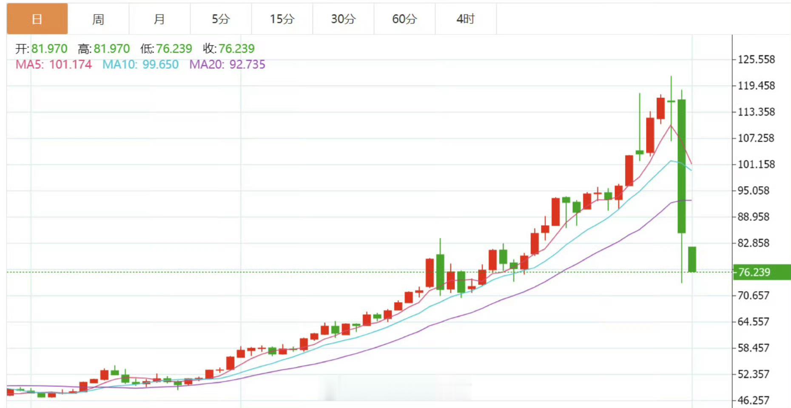Click the 开 opening price value 81.970
791x408 pixels.
[x=49, y=49]
